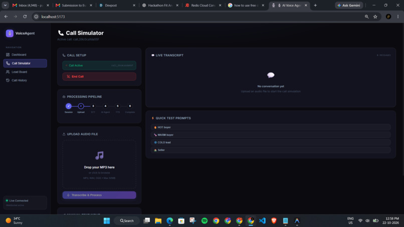This screenshot has width=404, height=227.
Task: End the active call
Action: pyautogui.click(x=99, y=77)
